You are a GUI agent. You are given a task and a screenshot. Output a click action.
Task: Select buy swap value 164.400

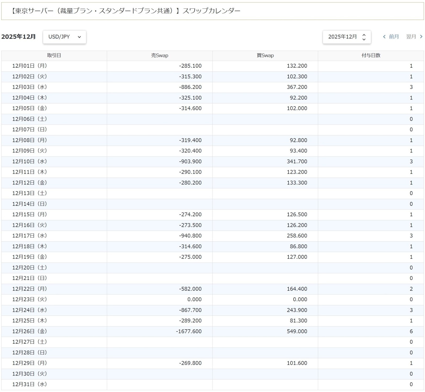coord(297,289)
